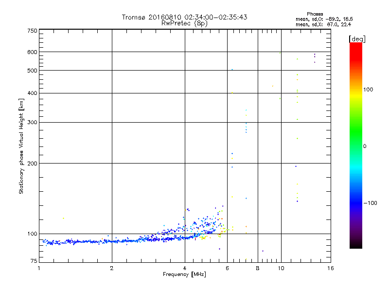Click the 'RwPretec (8p)' subtitle
Screen dimensions: 389x292
click(184, 23)
